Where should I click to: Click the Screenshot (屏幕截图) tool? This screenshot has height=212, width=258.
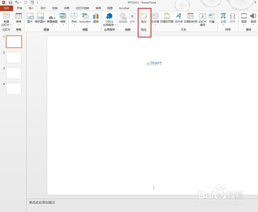pyautogui.click(x=52, y=16)
